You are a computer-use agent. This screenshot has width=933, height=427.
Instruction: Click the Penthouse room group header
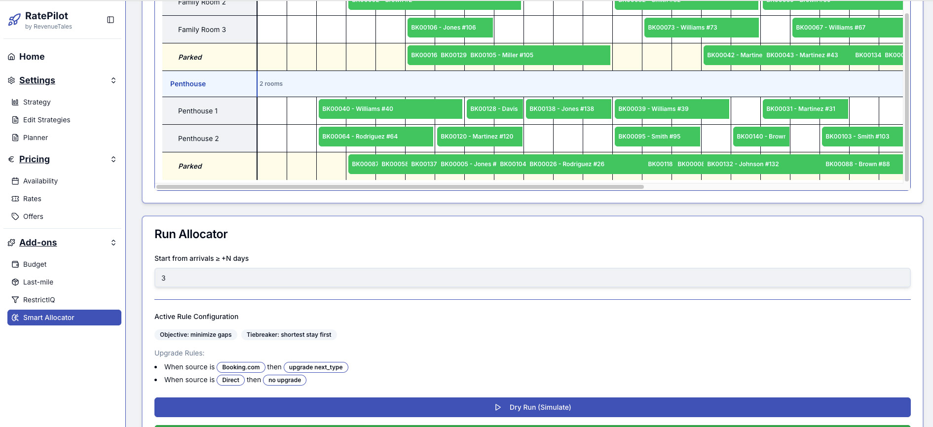point(188,84)
